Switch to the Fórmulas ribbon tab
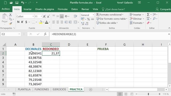The height and width of the screenshot is (96, 171). (x=63, y=9)
